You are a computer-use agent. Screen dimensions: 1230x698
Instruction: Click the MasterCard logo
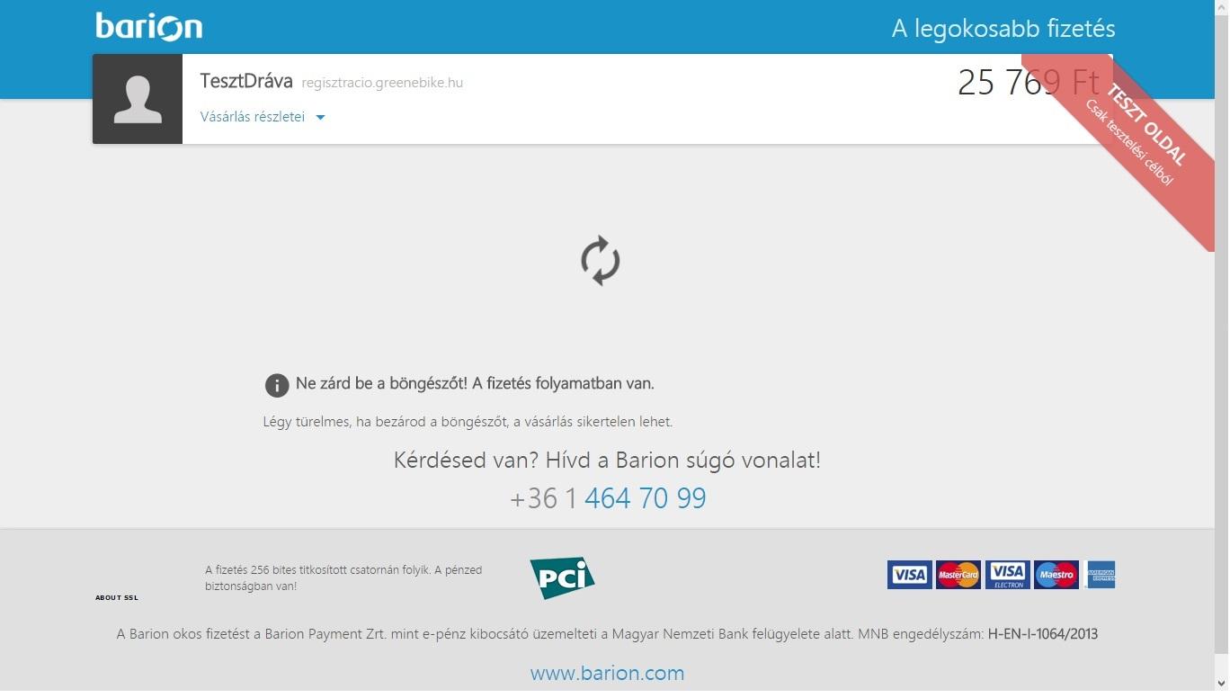click(x=958, y=575)
